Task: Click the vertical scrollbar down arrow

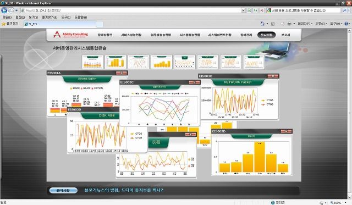Action: (x=349, y=197)
